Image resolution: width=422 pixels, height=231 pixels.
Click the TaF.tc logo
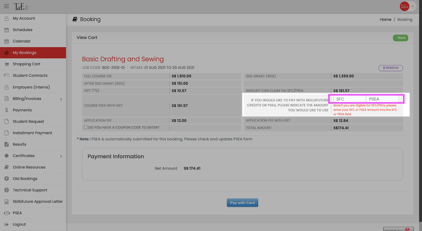pyautogui.click(x=22, y=7)
